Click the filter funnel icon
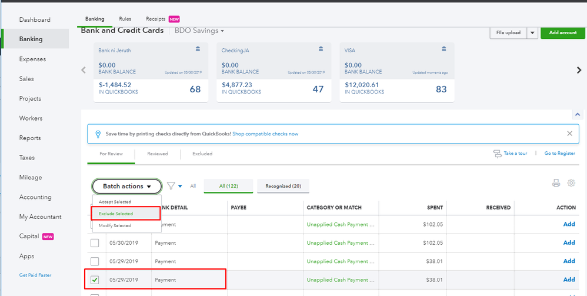Image resolution: width=587 pixels, height=296 pixels. click(x=171, y=186)
